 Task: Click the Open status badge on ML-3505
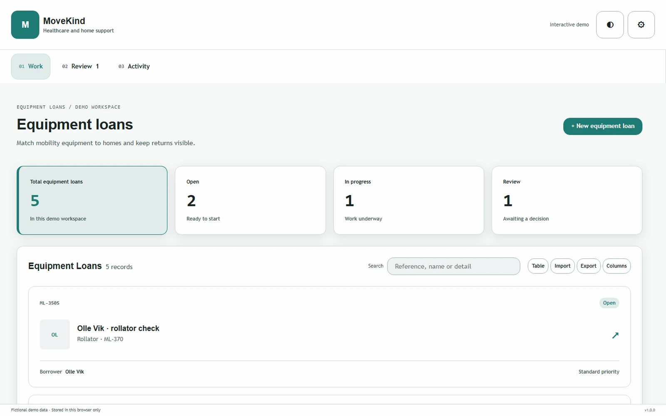coord(609,303)
